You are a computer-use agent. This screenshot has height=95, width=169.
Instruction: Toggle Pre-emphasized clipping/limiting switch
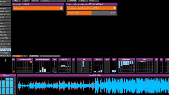pos(115,8)
